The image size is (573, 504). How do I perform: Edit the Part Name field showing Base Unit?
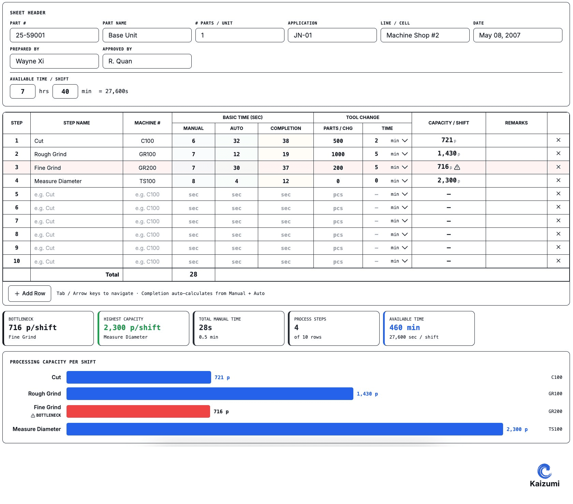[147, 35]
